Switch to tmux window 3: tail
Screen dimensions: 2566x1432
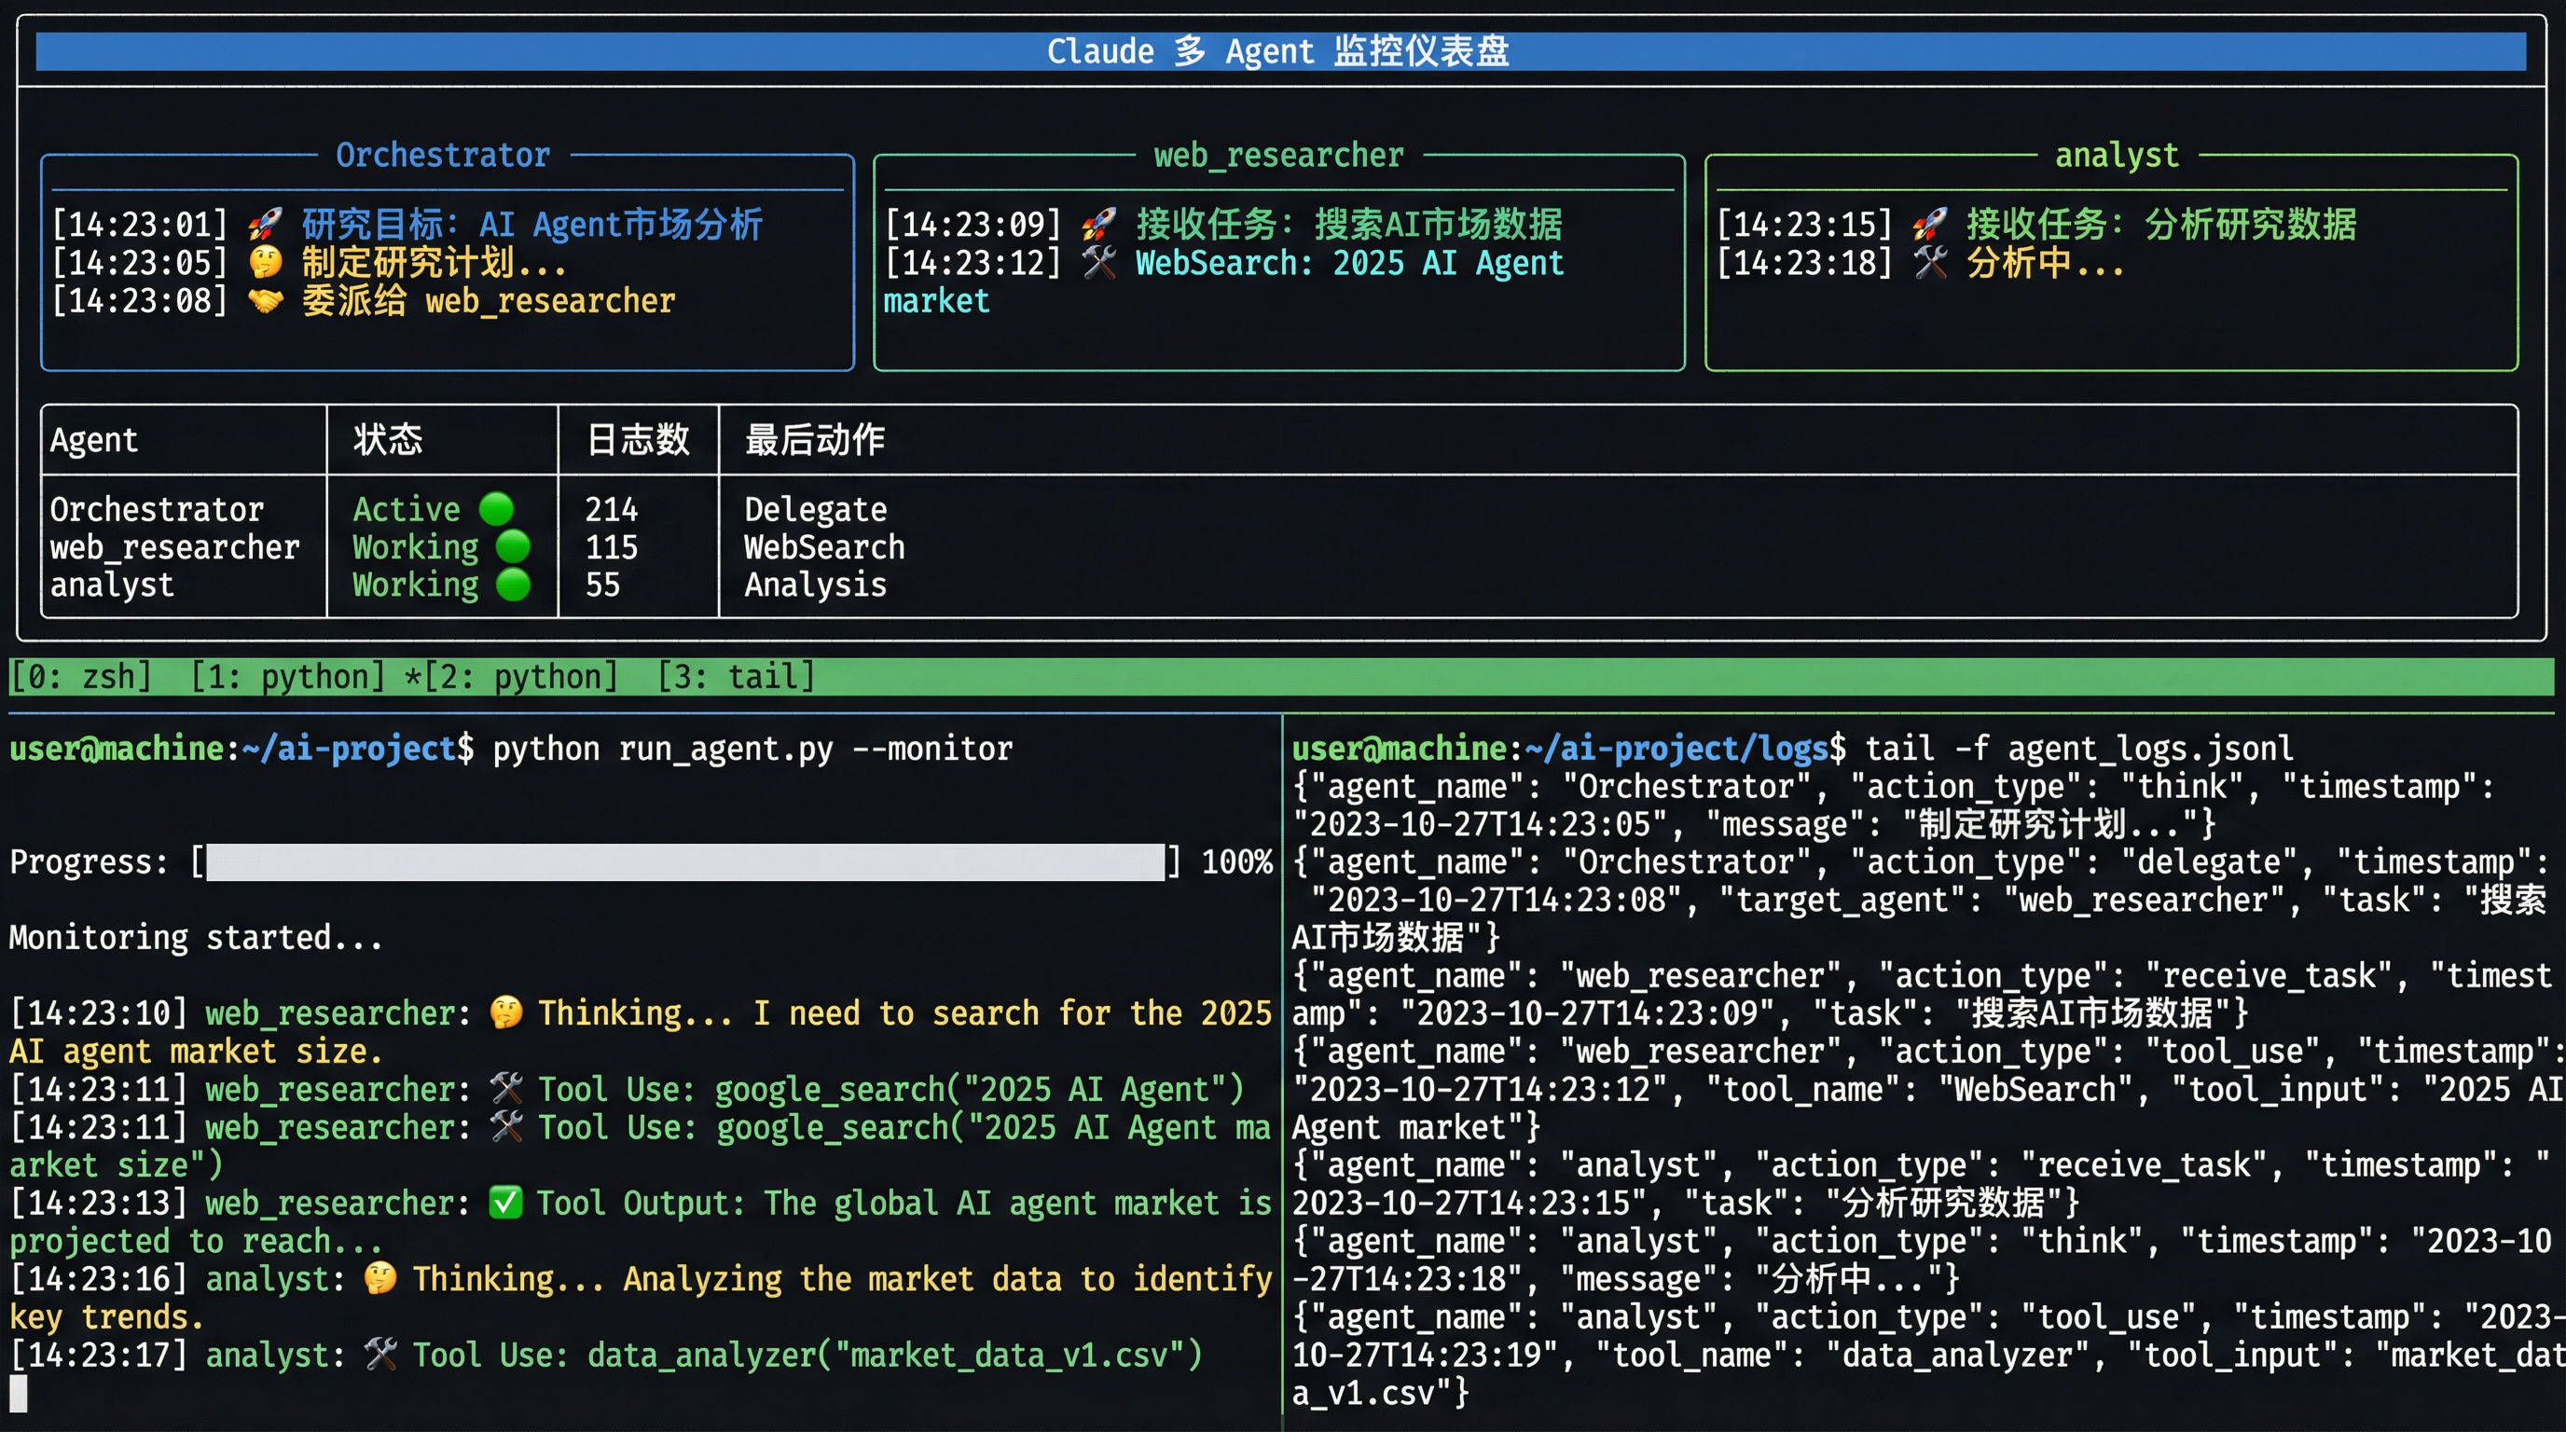click(x=736, y=677)
